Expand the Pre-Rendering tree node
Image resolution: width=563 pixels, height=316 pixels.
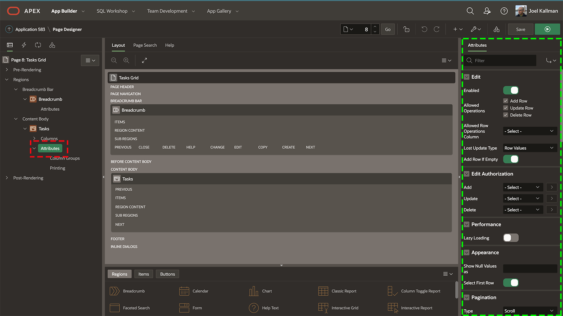7,70
